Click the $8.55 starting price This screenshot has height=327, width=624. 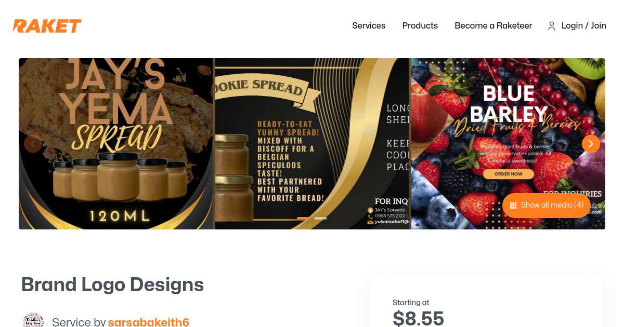coord(418,318)
